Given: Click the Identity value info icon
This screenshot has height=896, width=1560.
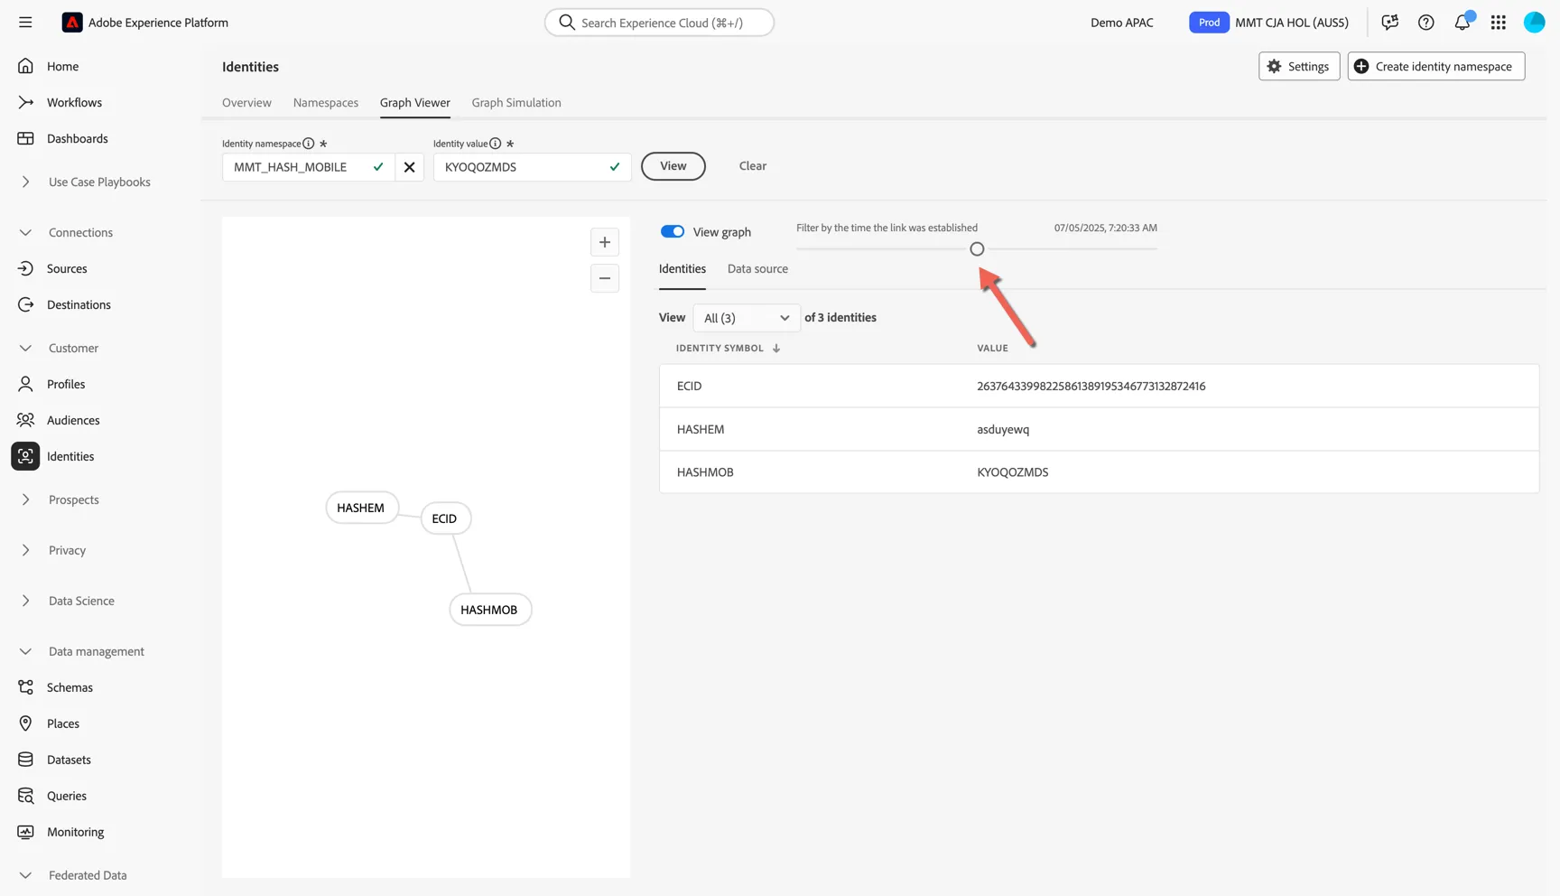Looking at the screenshot, I should (496, 144).
